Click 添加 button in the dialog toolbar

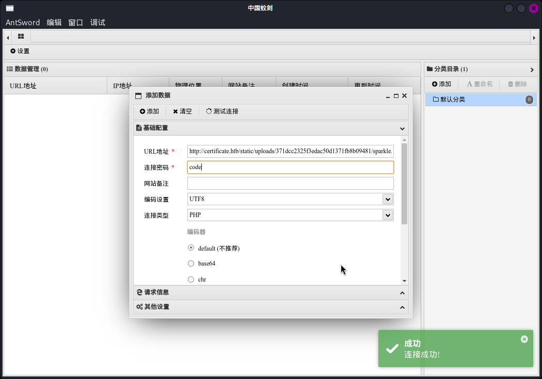(x=149, y=111)
